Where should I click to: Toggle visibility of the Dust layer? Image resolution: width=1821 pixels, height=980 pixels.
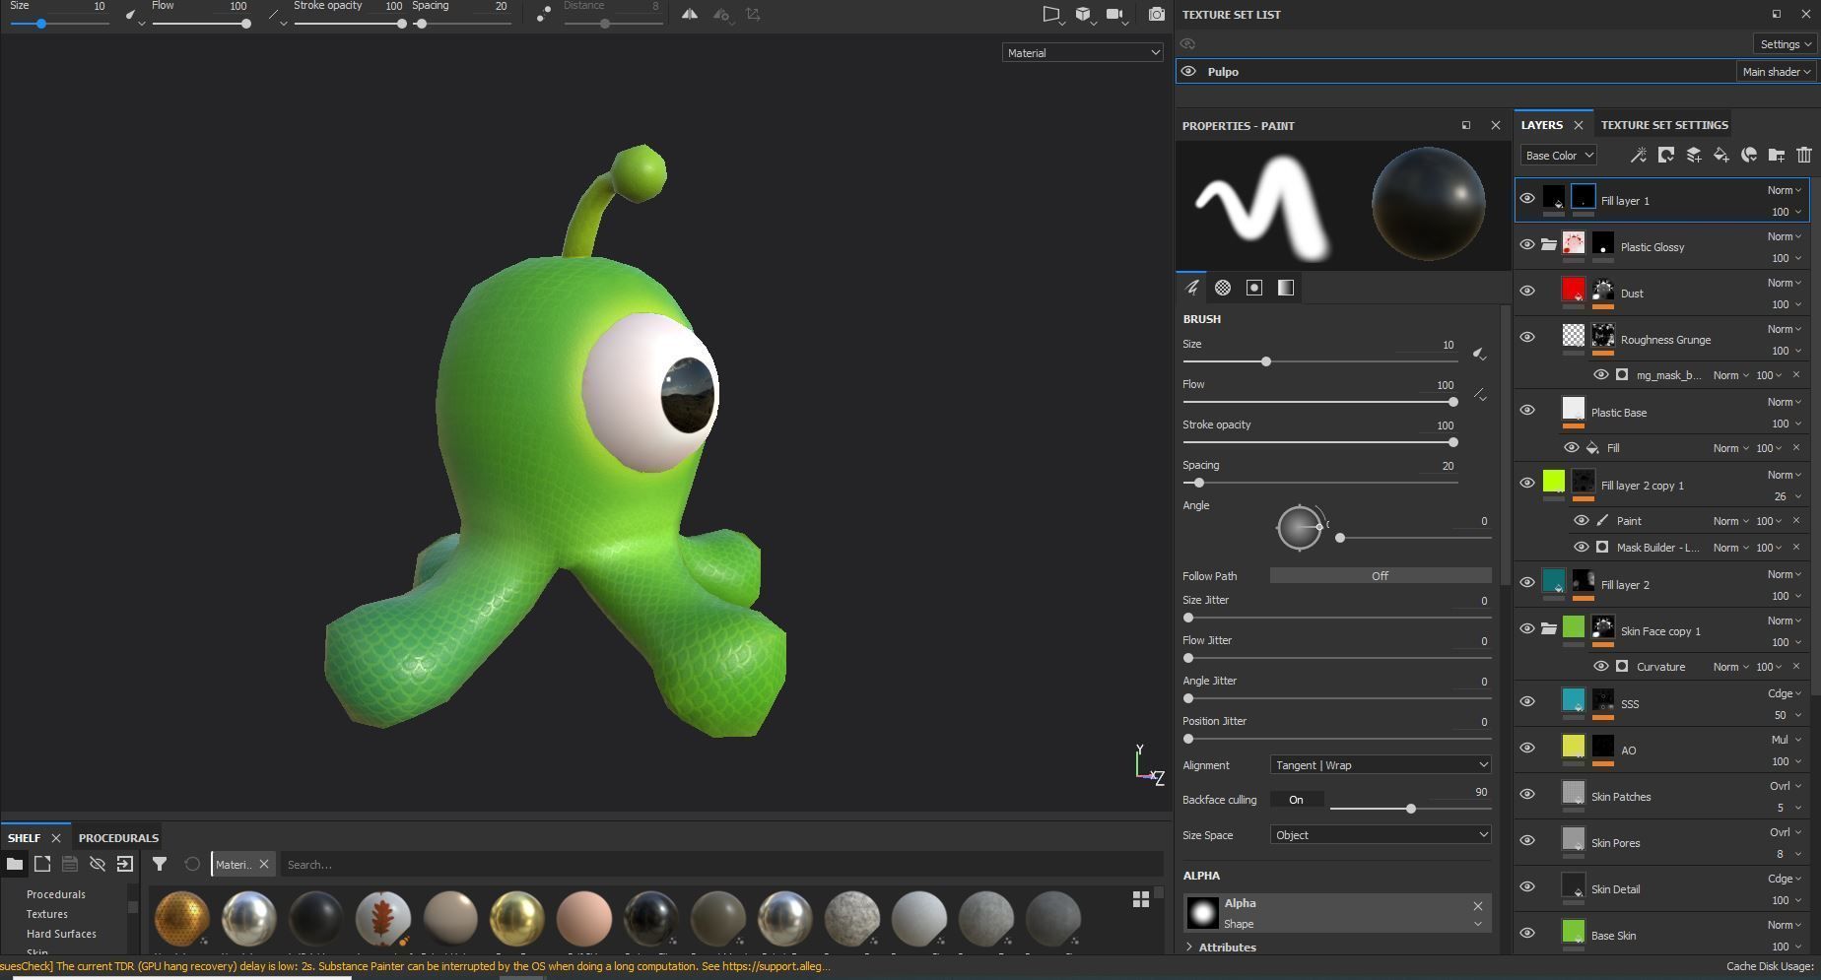click(1527, 292)
